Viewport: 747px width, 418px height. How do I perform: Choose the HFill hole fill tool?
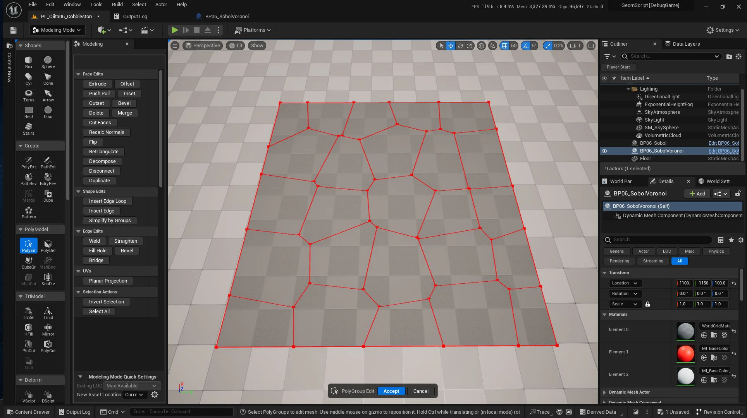pos(29,330)
